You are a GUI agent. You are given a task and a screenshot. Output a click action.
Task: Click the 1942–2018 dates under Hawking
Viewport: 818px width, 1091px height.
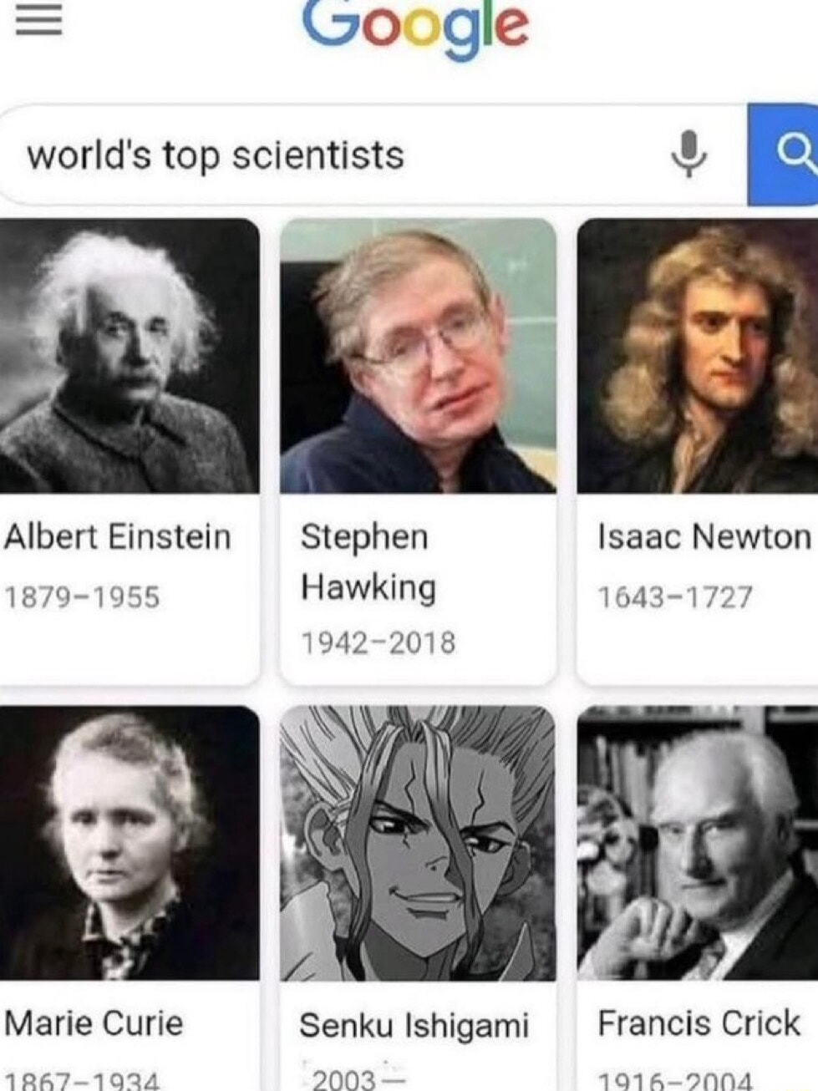tap(378, 642)
